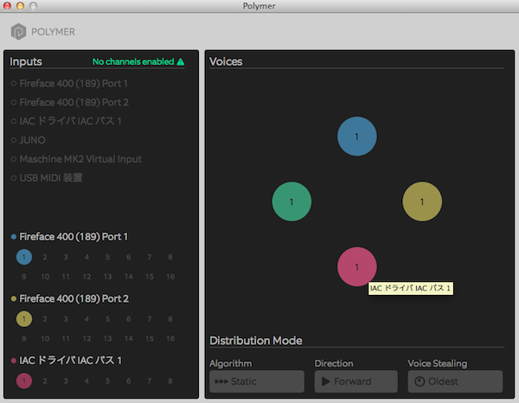Enable channel 7 under IAC バス 1 section
Image resolution: width=519 pixels, height=403 pixels.
pos(150,381)
